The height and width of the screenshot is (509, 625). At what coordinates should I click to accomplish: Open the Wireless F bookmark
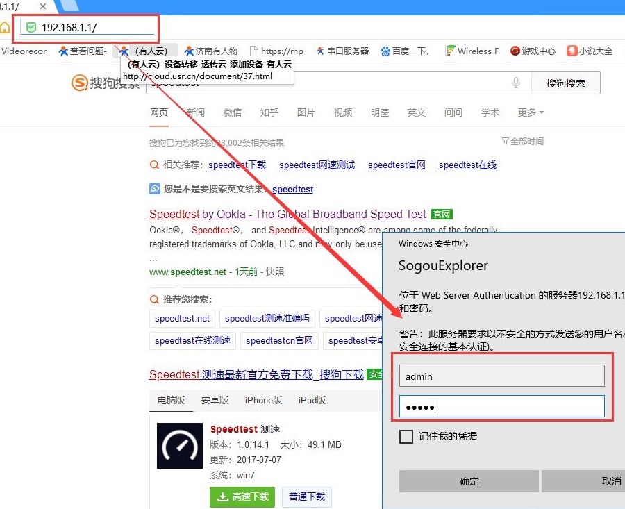click(472, 51)
